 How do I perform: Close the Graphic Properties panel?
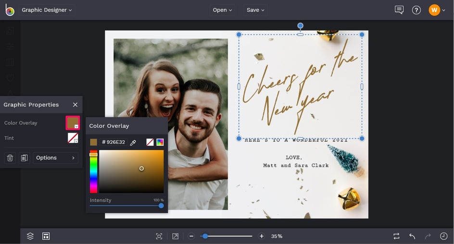tap(76, 105)
